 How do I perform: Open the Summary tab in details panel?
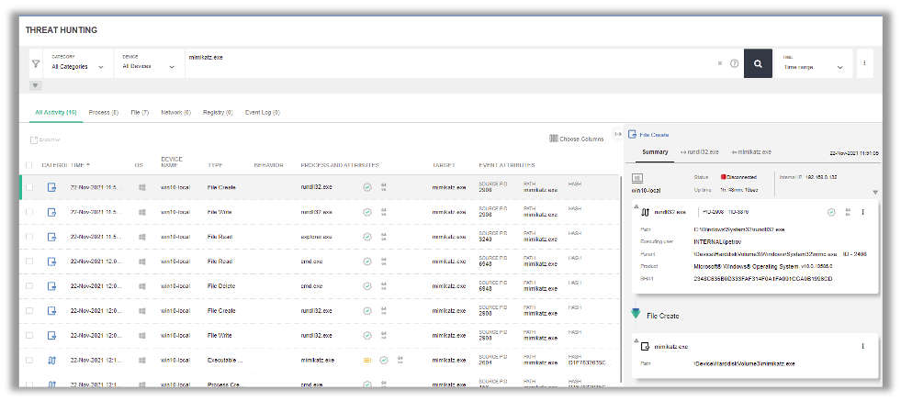[655, 152]
